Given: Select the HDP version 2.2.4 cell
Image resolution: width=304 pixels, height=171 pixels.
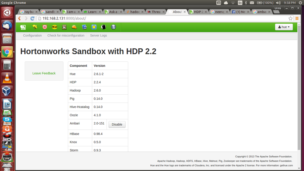Looking at the screenshot, I should [x=110, y=82].
